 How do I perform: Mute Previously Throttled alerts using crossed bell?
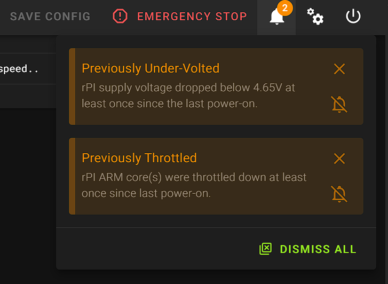(339, 194)
